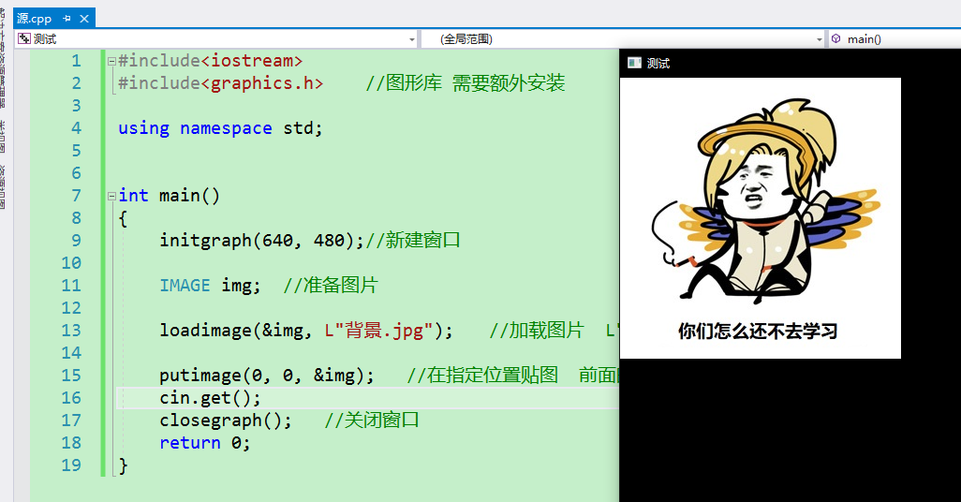Screen dimensions: 961x502
Task: Click line number 9 in the gutter
Action: click(76, 241)
